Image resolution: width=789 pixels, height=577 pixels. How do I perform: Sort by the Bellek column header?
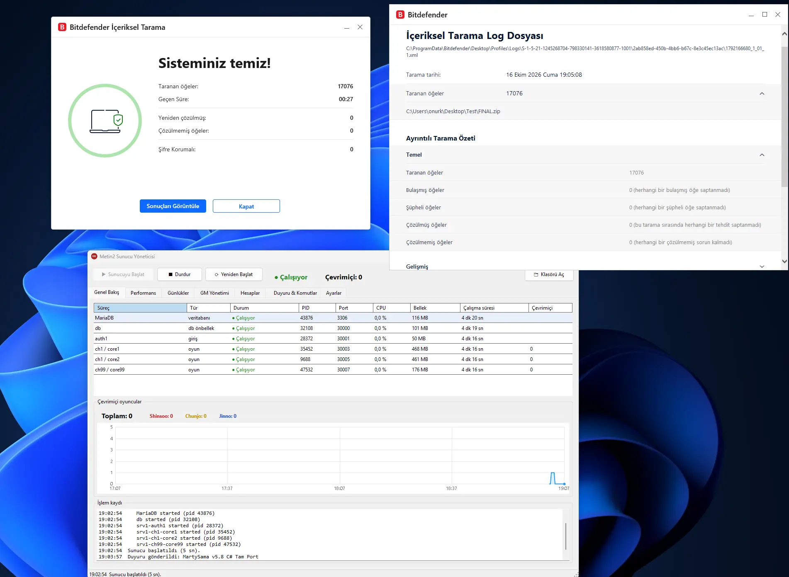click(x=435, y=308)
